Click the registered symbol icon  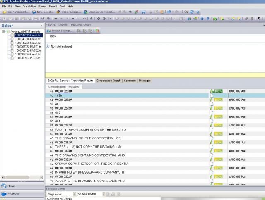coord(104,19)
